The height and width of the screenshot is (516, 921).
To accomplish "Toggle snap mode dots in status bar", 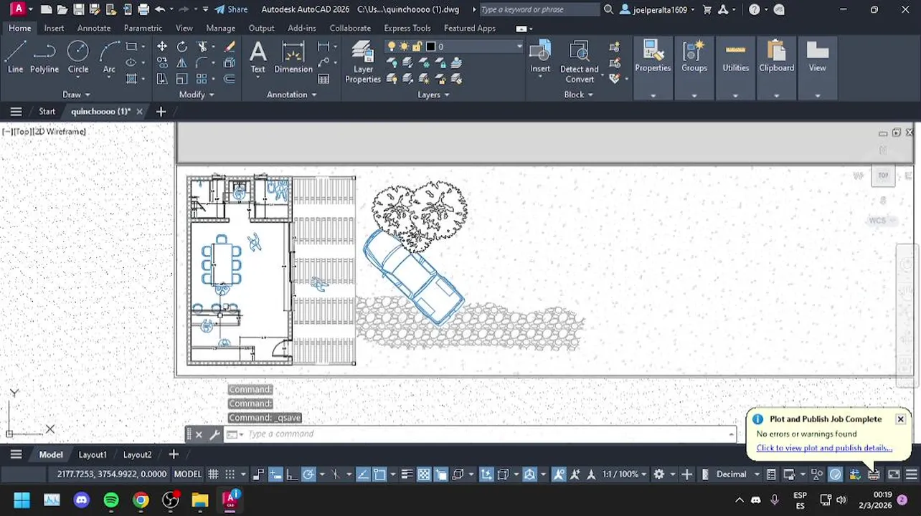I will [x=230, y=474].
